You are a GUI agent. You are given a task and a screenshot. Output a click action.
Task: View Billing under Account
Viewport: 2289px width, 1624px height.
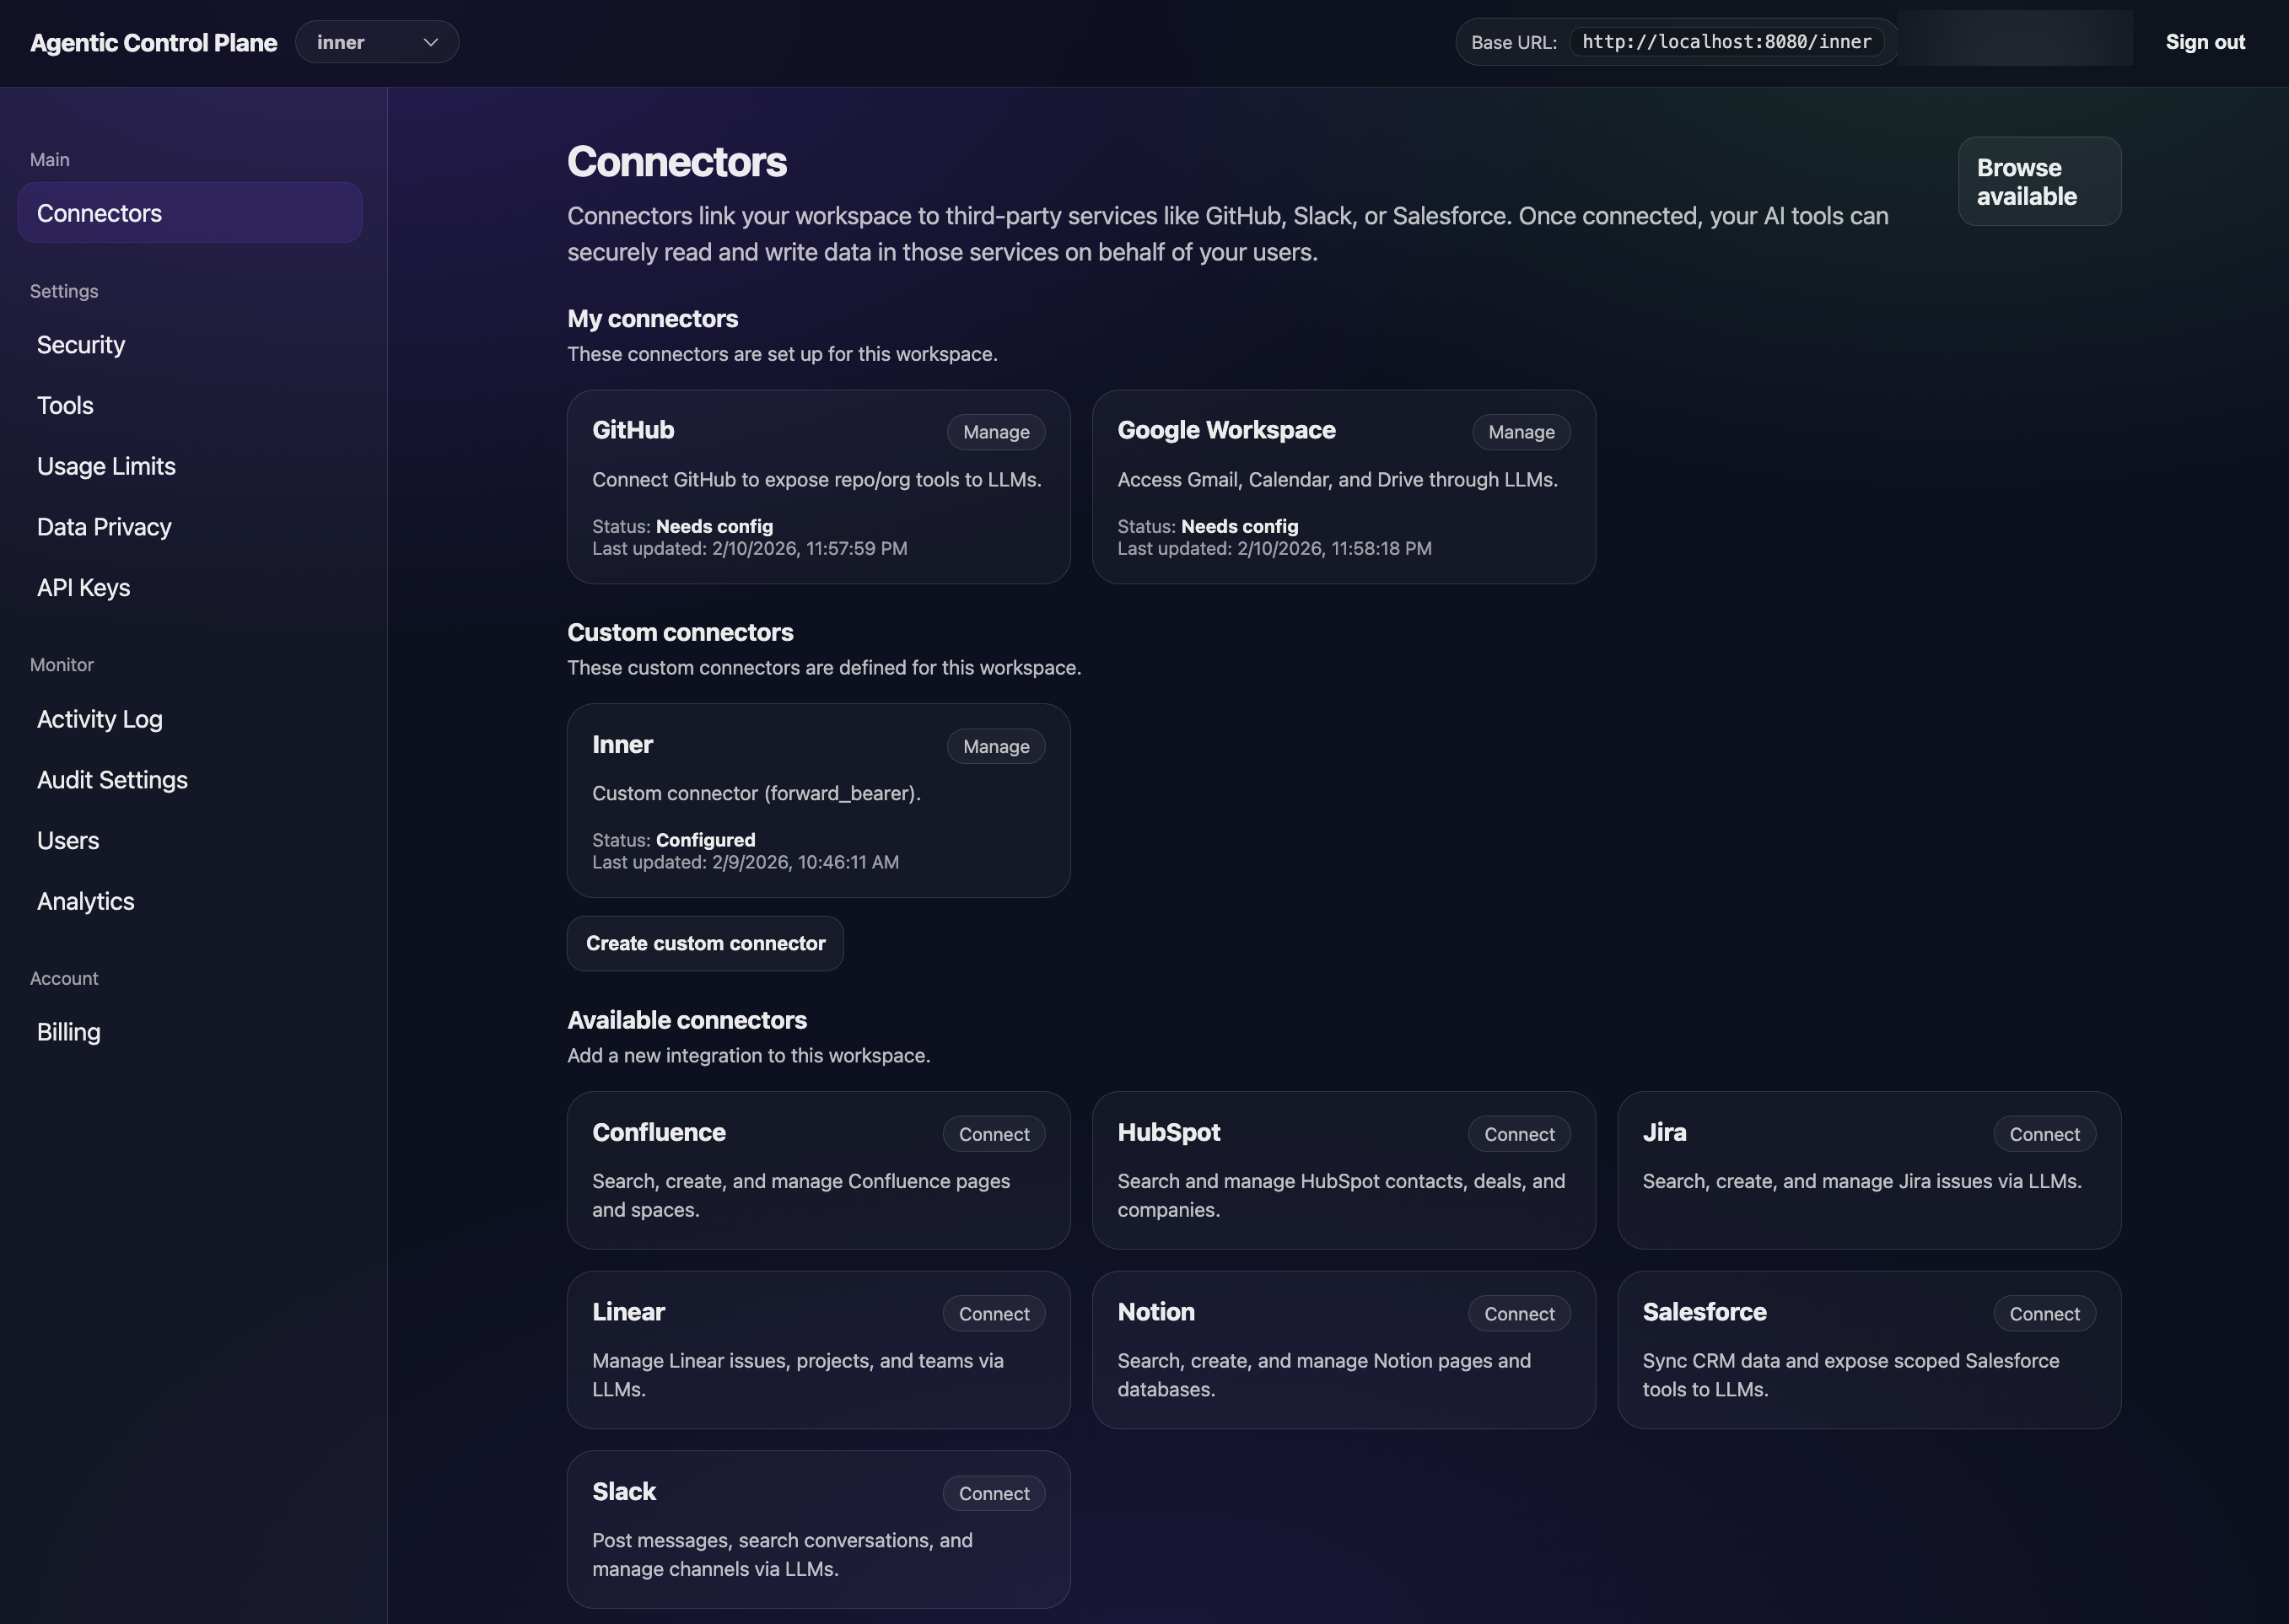point(68,1031)
